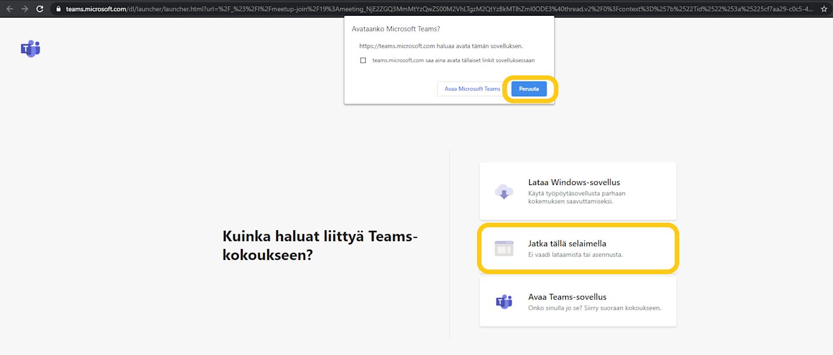Reload the page with the refresh icon
Image resolution: width=833 pixels, height=355 pixels.
[x=40, y=9]
